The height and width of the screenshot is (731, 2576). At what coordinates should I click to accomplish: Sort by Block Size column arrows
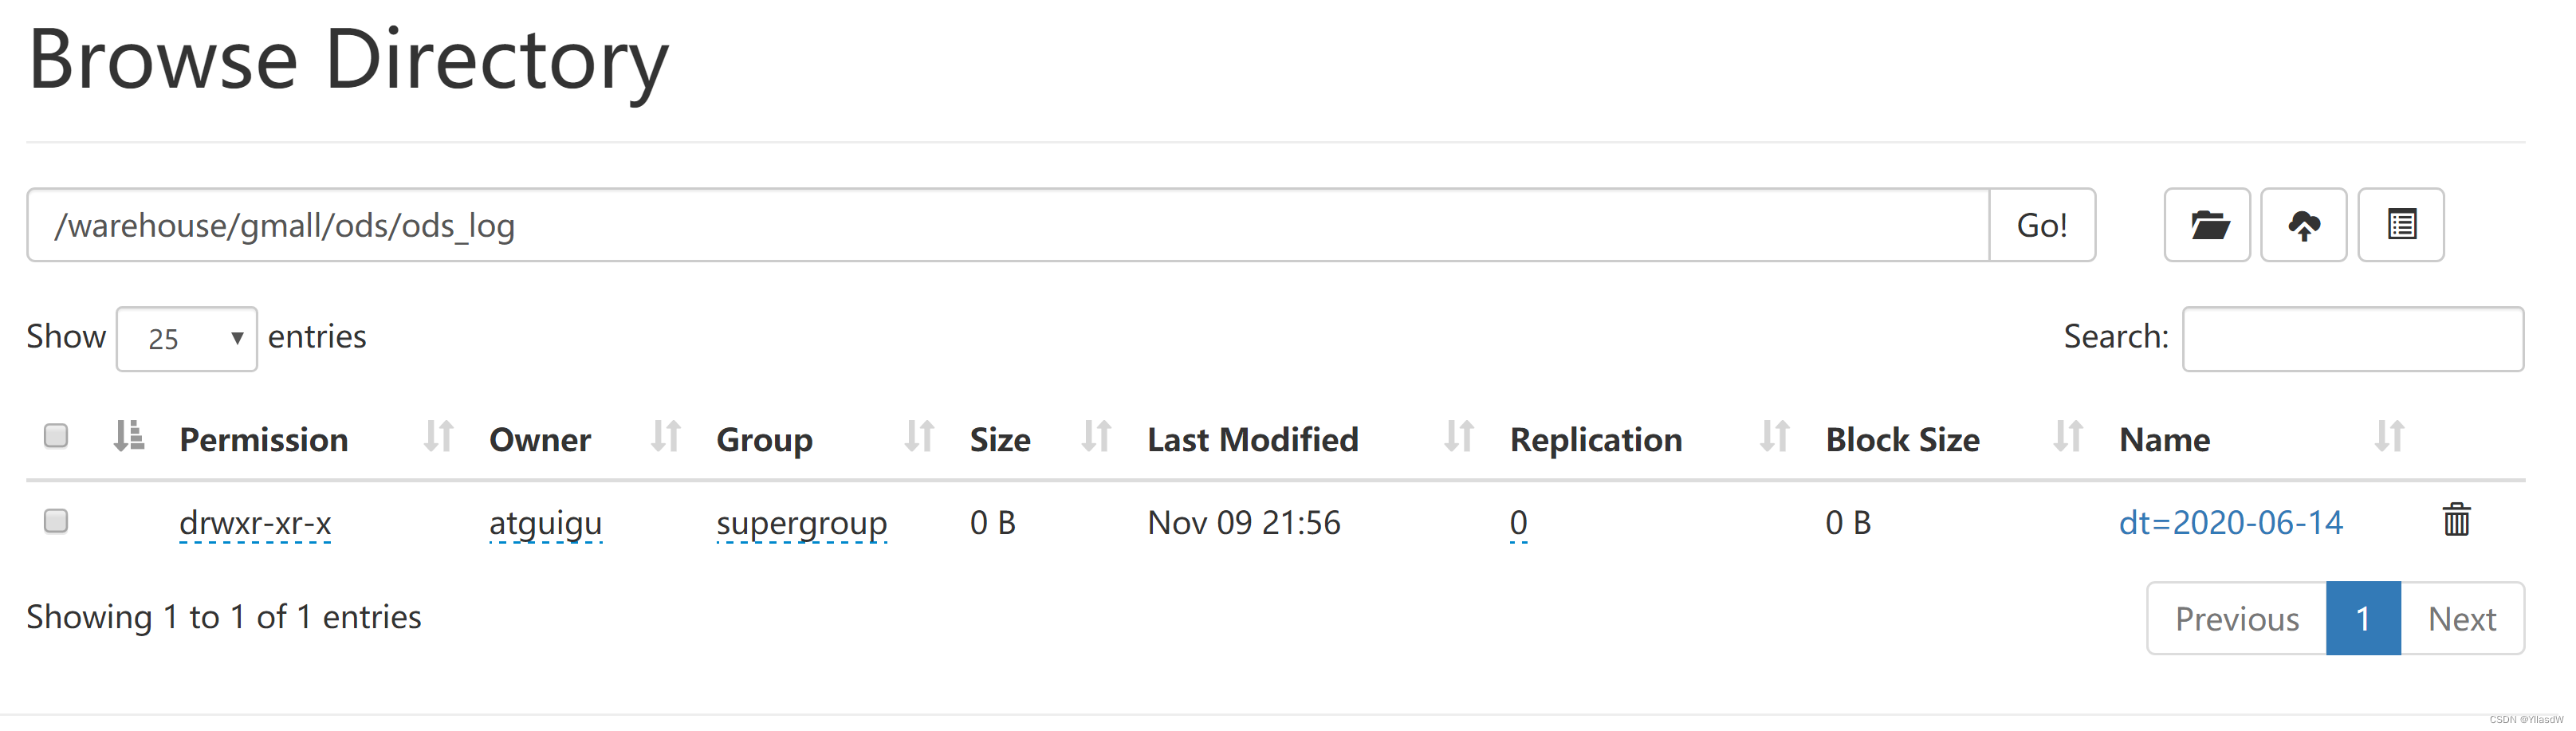pyautogui.click(x=2068, y=437)
